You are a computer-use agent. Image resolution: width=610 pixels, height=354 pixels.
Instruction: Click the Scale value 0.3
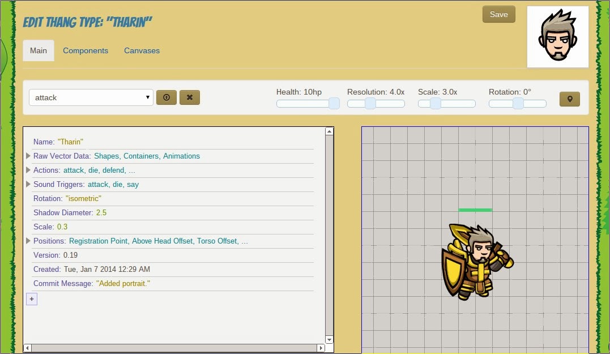[62, 227]
